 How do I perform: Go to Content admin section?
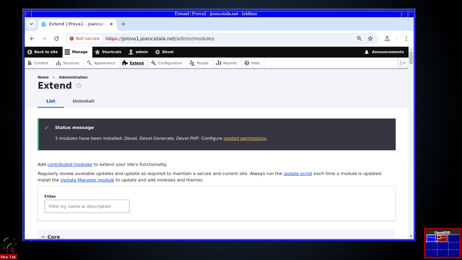coord(38,63)
